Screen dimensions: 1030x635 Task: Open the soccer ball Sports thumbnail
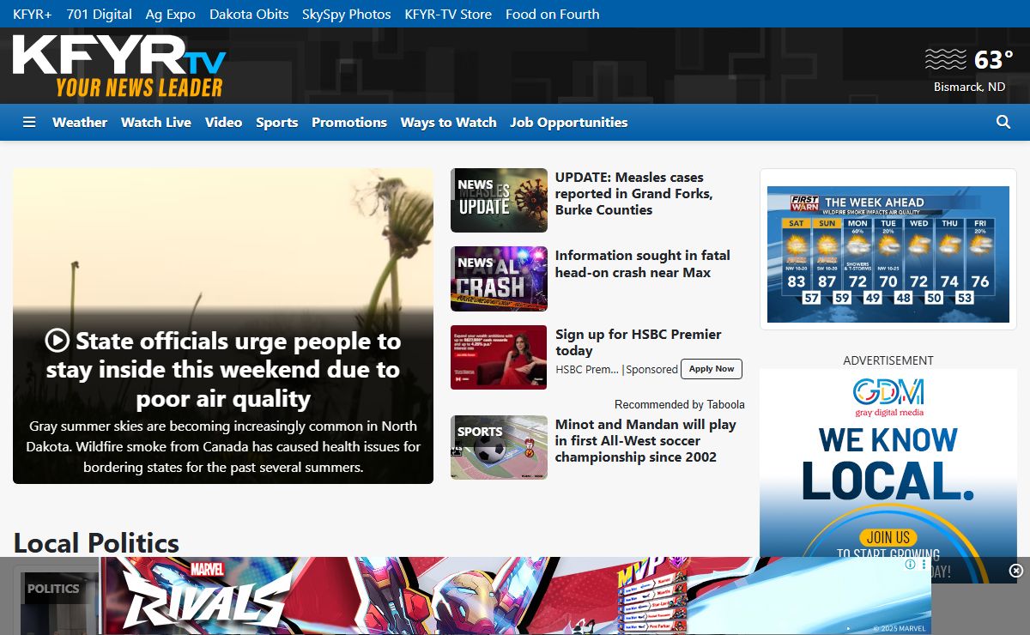pos(499,447)
